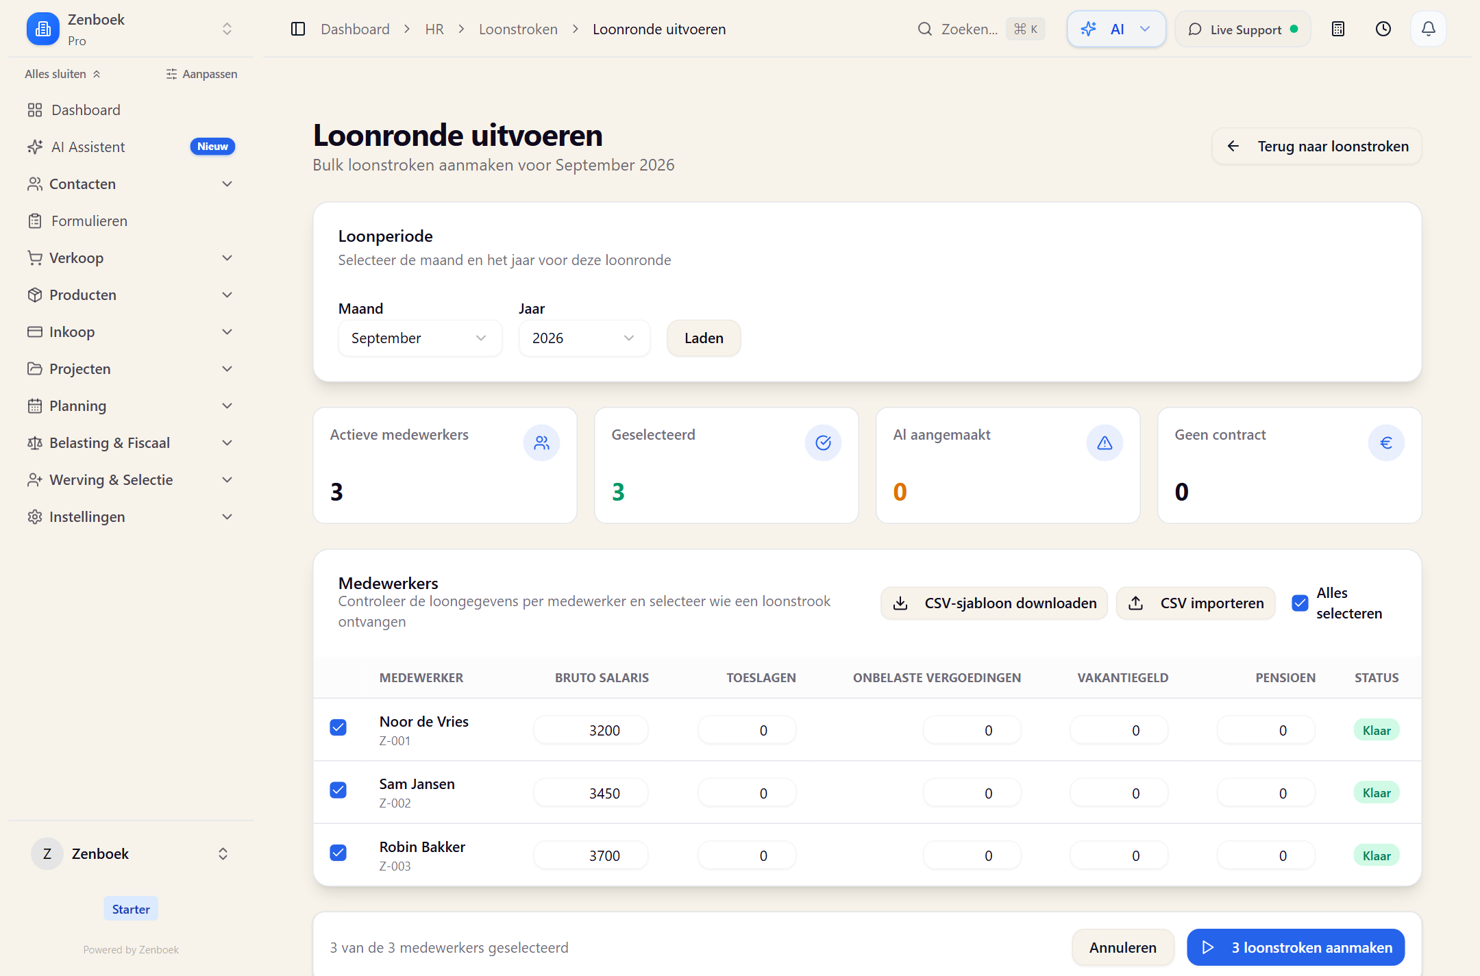Open the Jaar dropdown showing 2026
1480x976 pixels.
coord(584,338)
